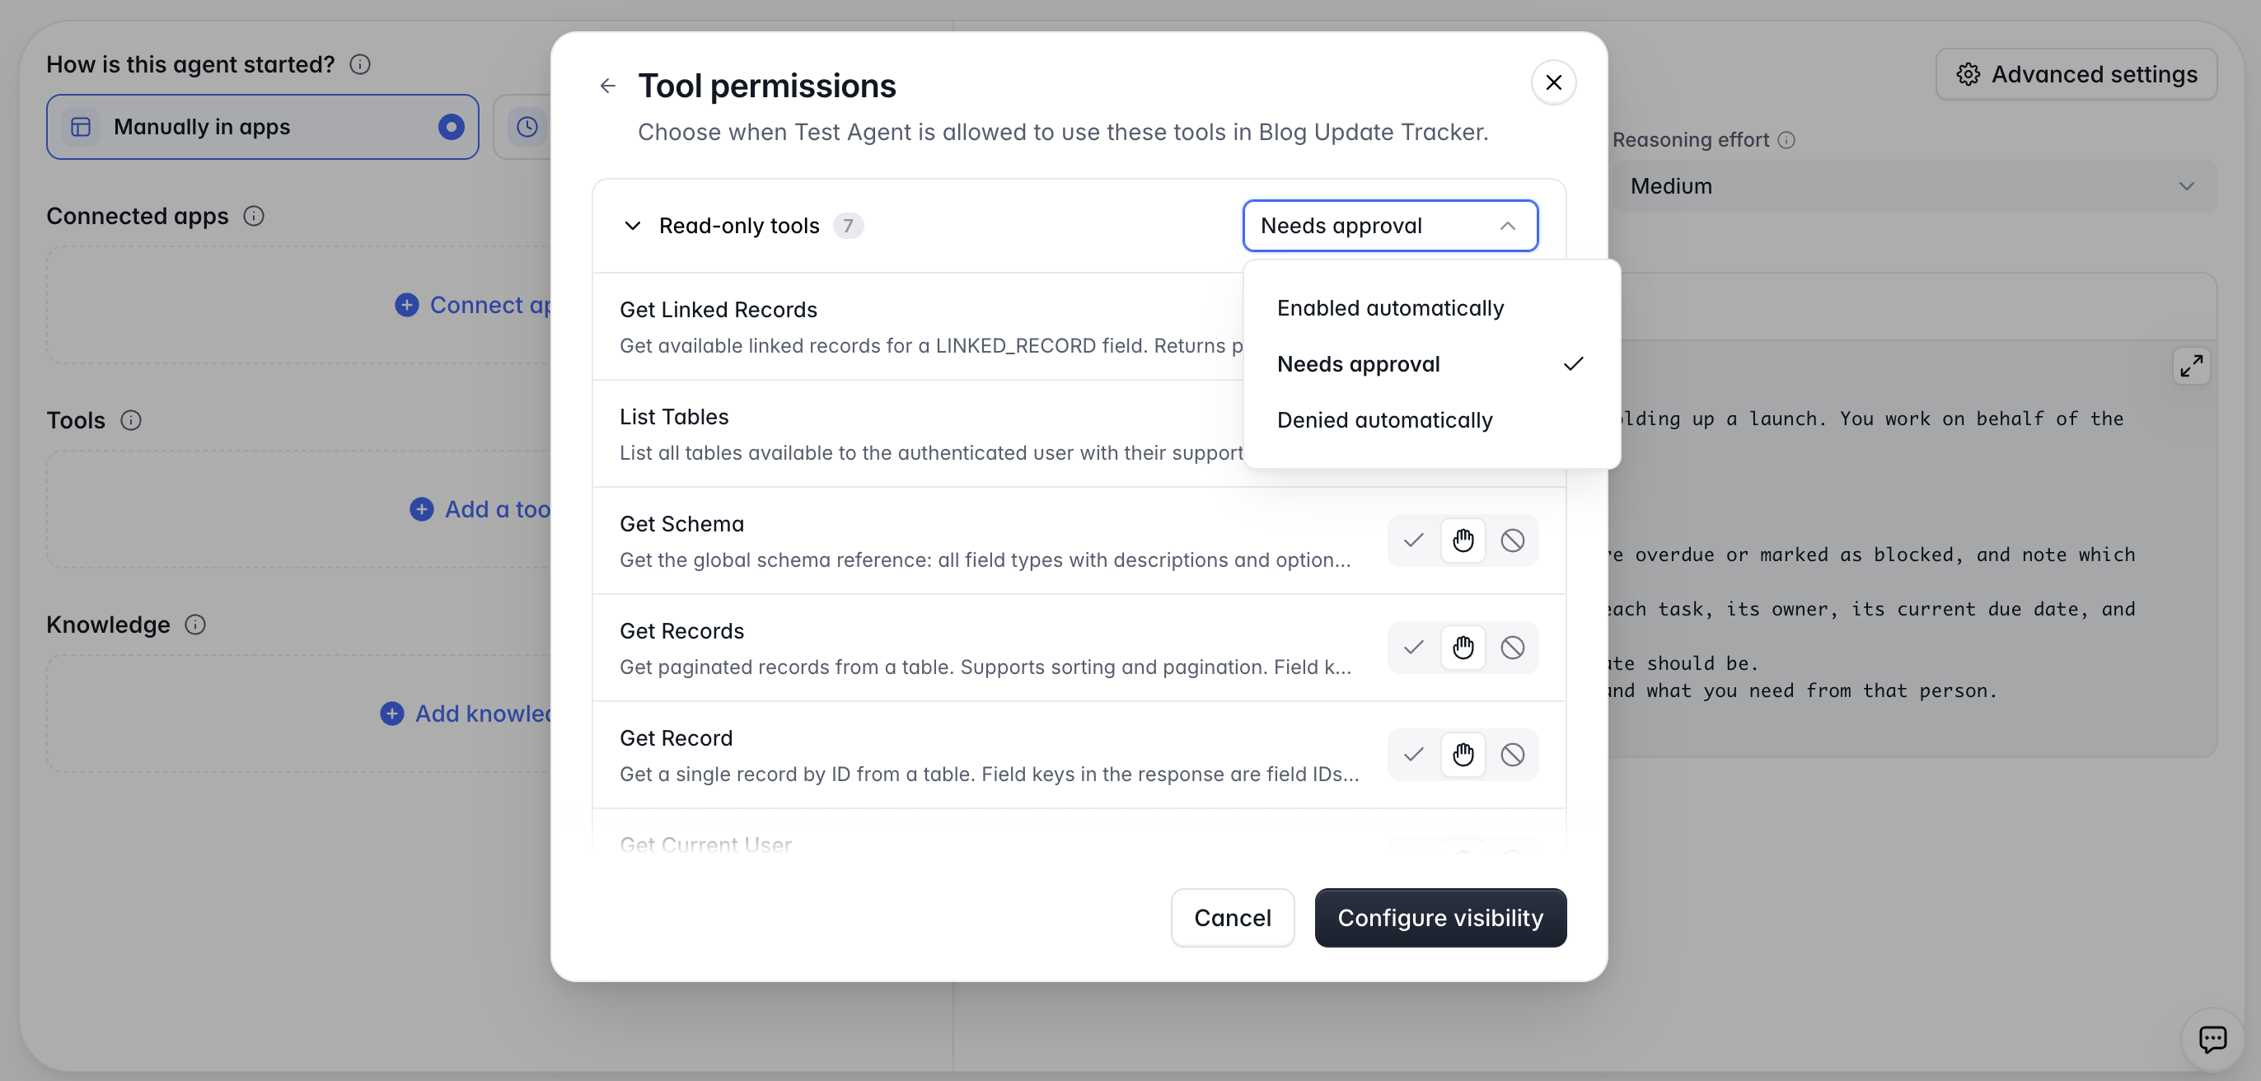Click the back arrow beside Tool permissions
2261x1081 pixels.
[607, 85]
